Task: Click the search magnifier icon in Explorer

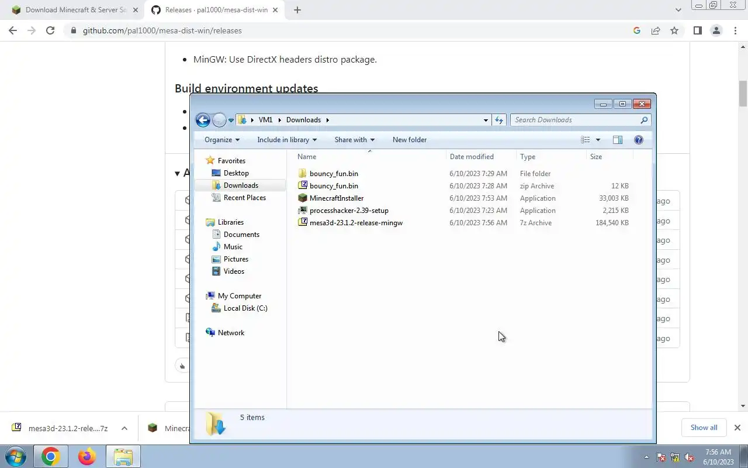Action: pos(644,120)
